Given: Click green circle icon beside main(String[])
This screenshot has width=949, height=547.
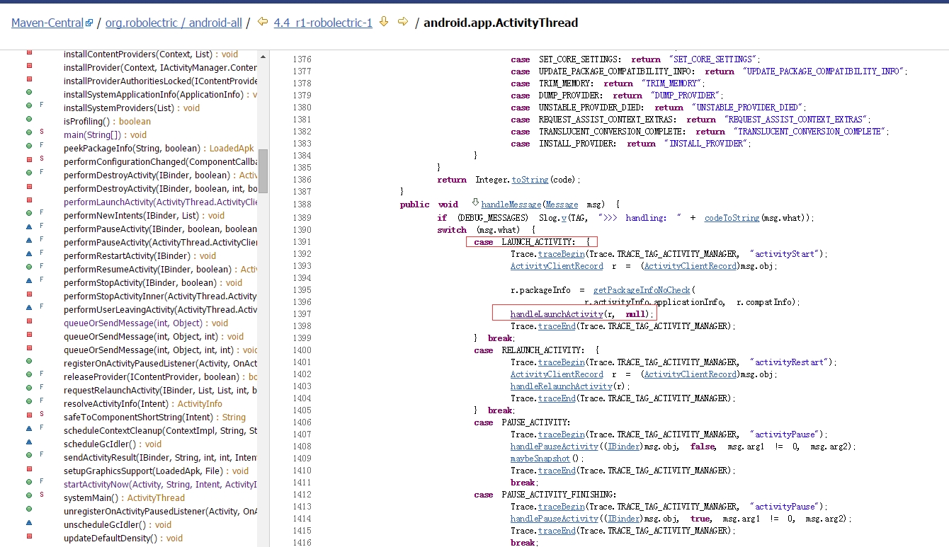Looking at the screenshot, I should coord(29,132).
